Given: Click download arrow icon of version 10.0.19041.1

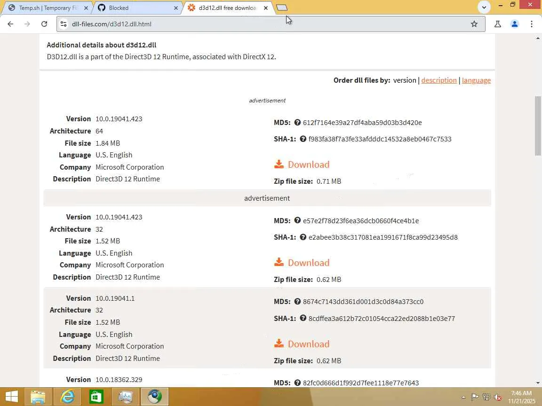Looking at the screenshot, I should point(279,344).
